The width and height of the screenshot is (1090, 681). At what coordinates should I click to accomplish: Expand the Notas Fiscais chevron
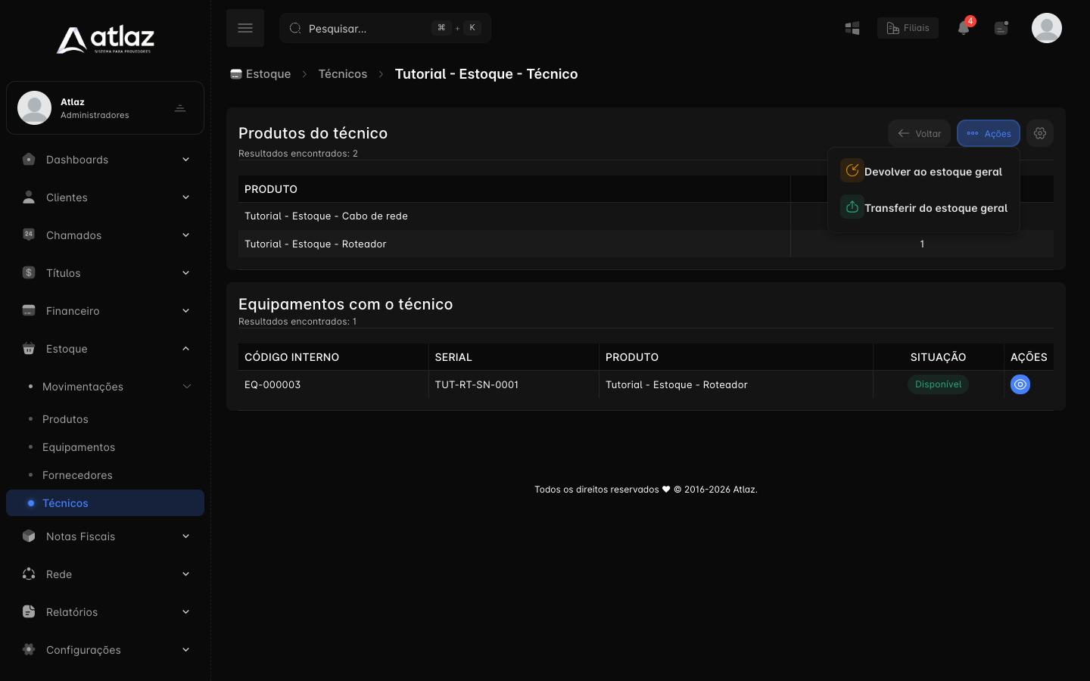pos(185,536)
